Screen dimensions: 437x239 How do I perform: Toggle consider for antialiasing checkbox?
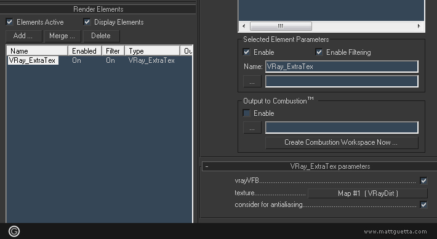coord(423,205)
